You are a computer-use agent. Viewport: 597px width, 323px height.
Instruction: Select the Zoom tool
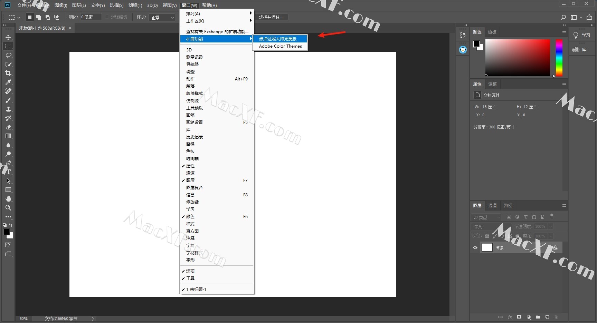click(8, 208)
